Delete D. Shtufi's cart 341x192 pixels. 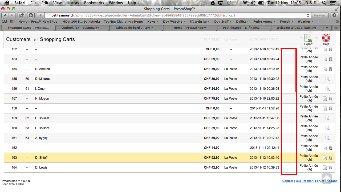[331, 158]
